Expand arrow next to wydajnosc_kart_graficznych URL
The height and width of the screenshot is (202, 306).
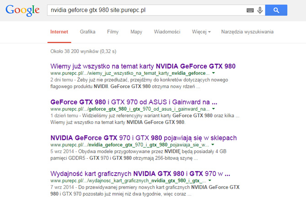210,181
